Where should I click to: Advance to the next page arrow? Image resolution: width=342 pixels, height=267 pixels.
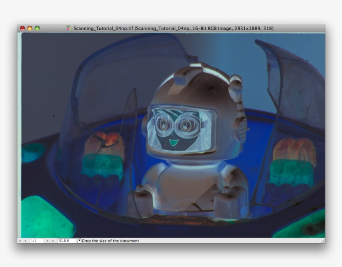click(47, 240)
